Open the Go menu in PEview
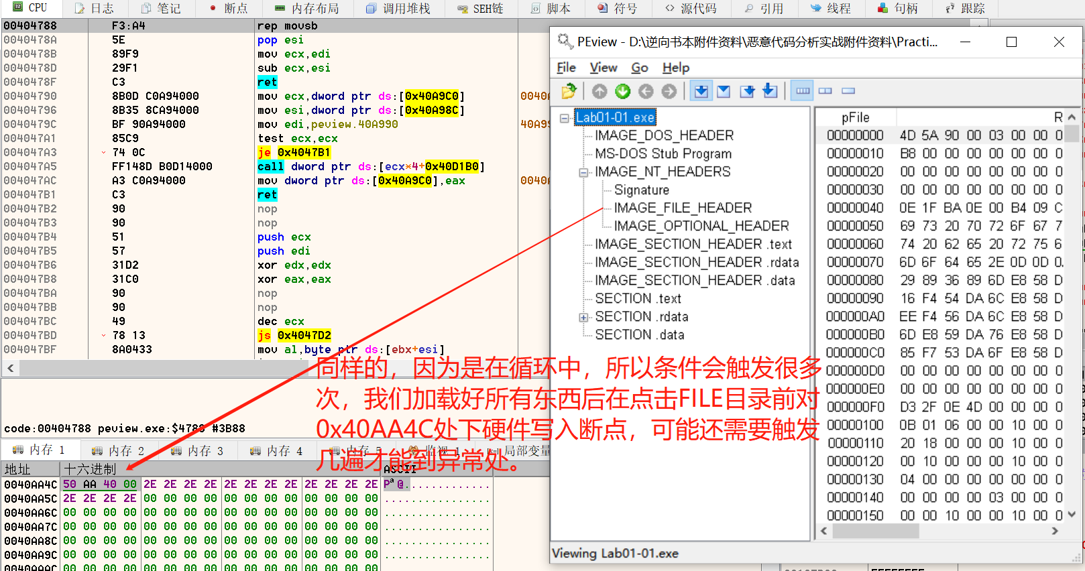 pos(640,68)
